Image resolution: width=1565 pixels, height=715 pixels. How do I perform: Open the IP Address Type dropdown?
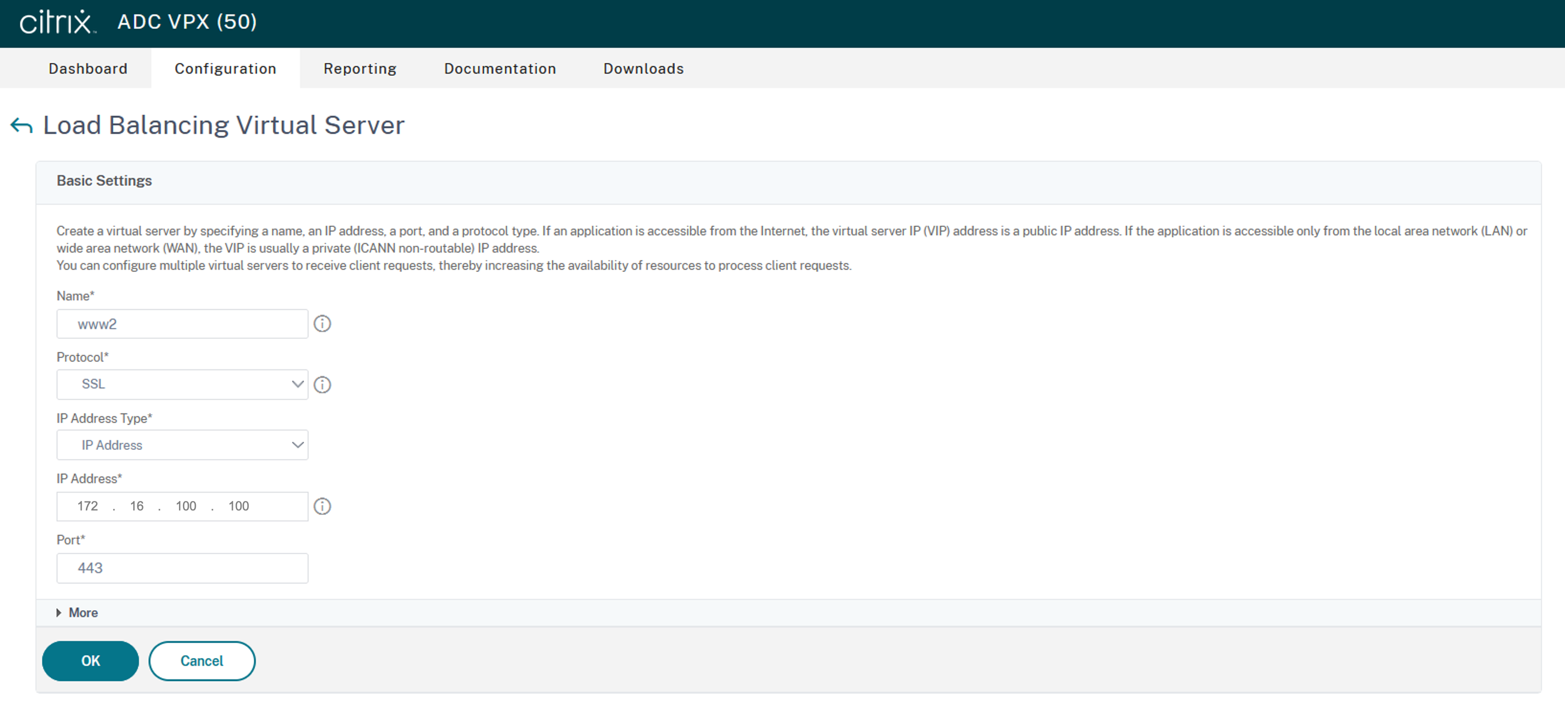[182, 445]
